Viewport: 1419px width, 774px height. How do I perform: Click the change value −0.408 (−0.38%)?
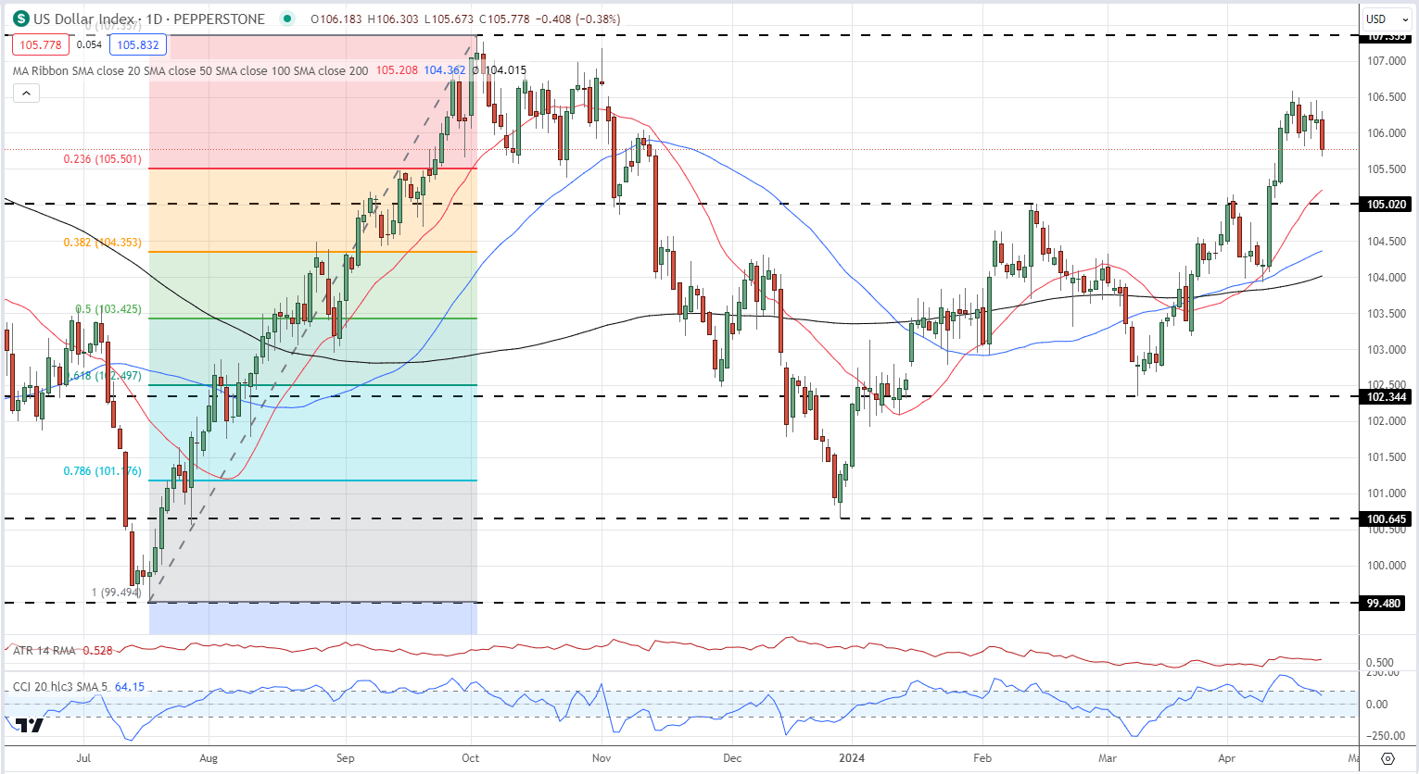click(577, 19)
